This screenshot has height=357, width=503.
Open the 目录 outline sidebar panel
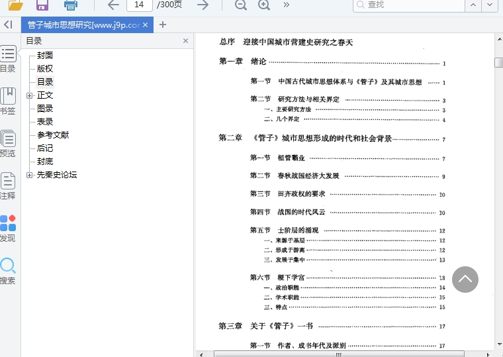pos(8,59)
